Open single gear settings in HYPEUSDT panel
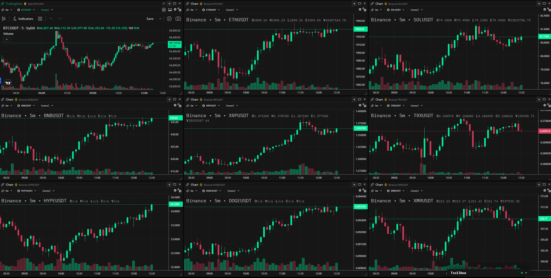 174,191
